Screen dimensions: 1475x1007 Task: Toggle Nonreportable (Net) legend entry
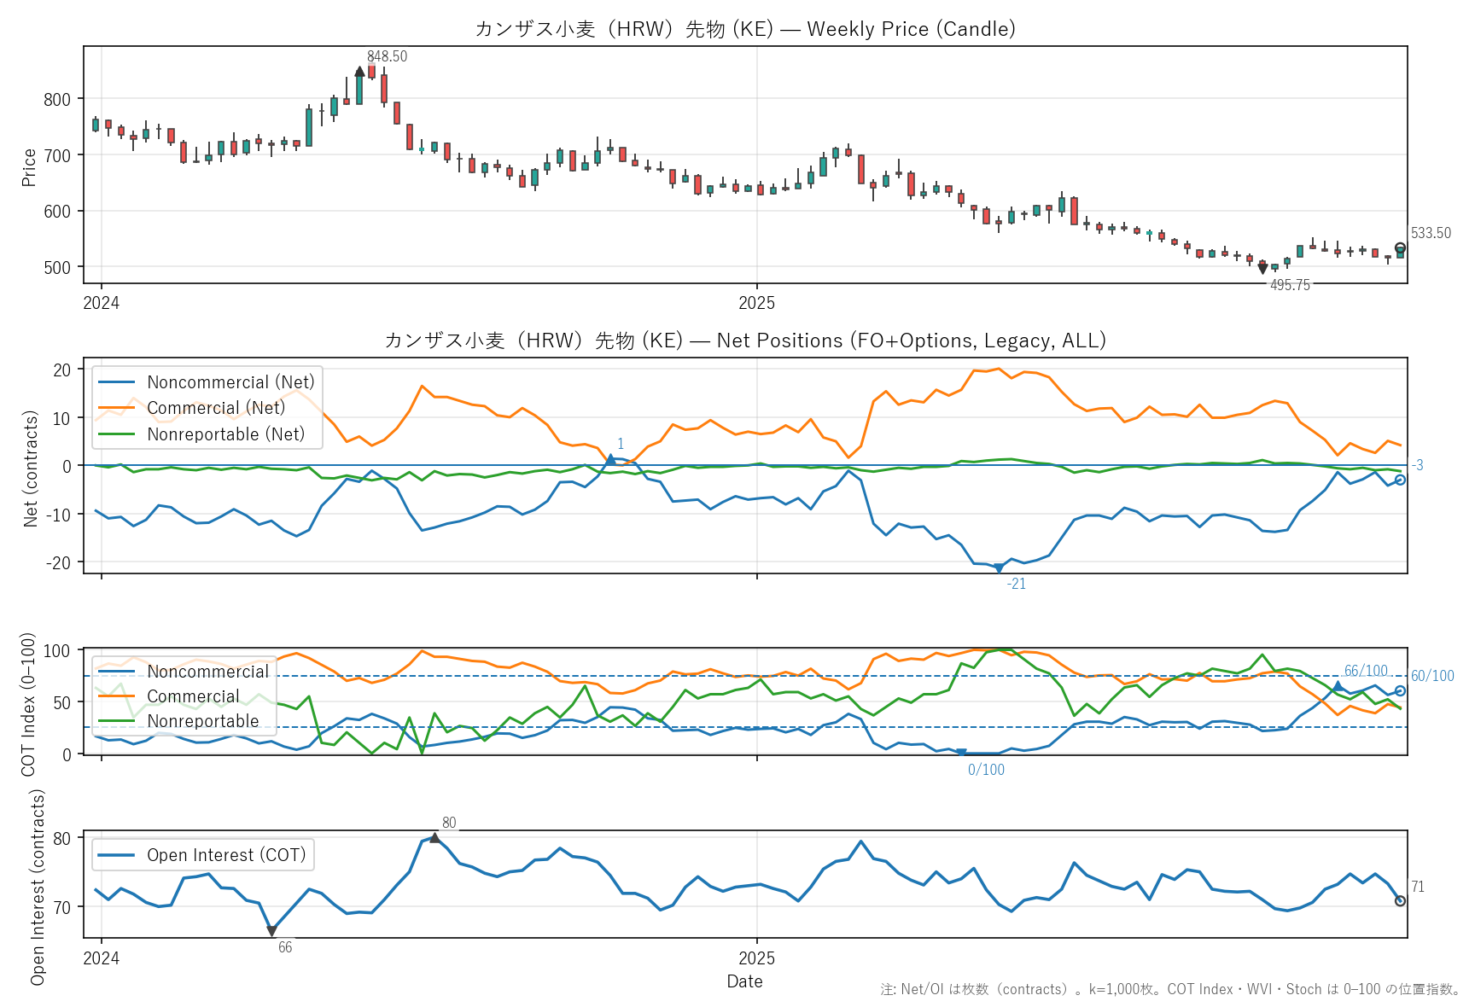[x=225, y=434]
